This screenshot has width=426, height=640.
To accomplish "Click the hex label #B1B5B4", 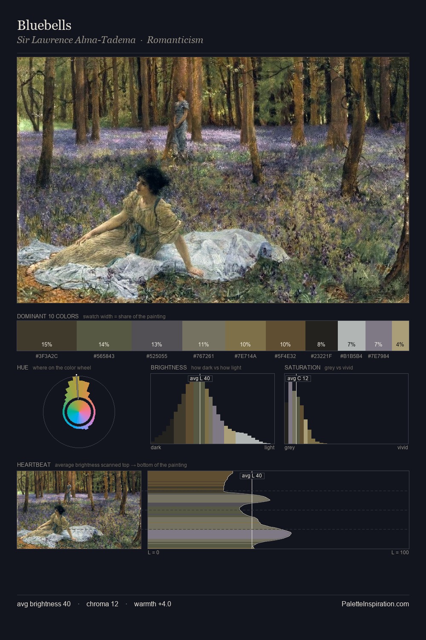I will point(351,356).
